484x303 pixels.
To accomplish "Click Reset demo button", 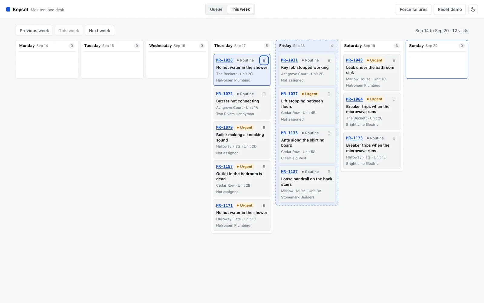I will pyautogui.click(x=450, y=9).
